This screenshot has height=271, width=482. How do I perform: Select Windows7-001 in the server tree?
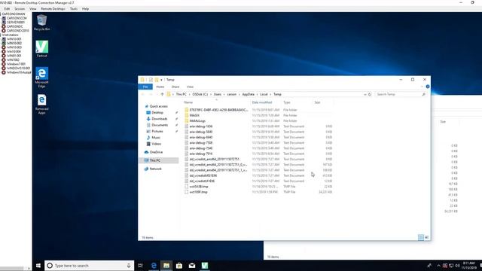(x=17, y=64)
